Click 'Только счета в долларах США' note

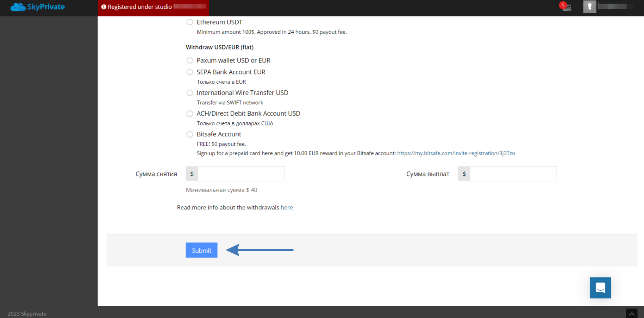click(x=235, y=123)
